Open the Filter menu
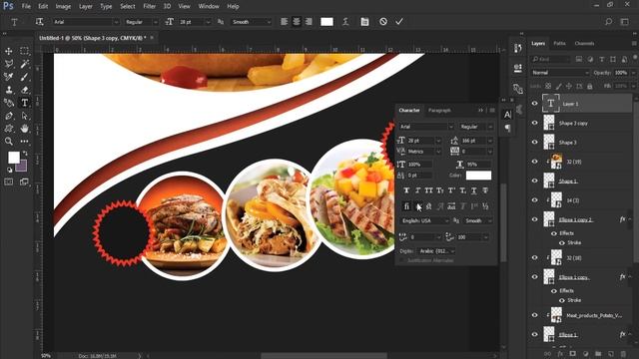The width and height of the screenshot is (639, 359). click(150, 7)
